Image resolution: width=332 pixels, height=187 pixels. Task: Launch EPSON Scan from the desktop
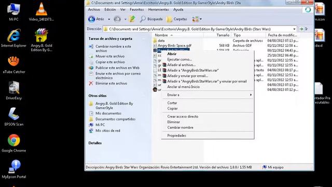(x=14, y=117)
